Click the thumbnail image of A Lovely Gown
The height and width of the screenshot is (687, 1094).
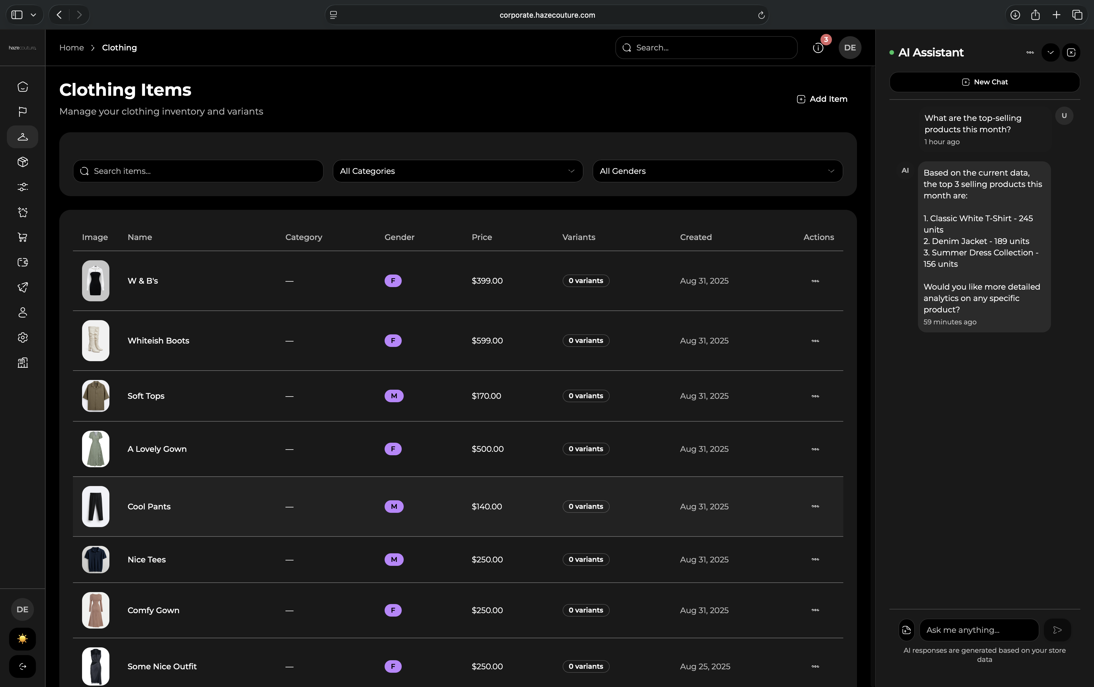95,448
